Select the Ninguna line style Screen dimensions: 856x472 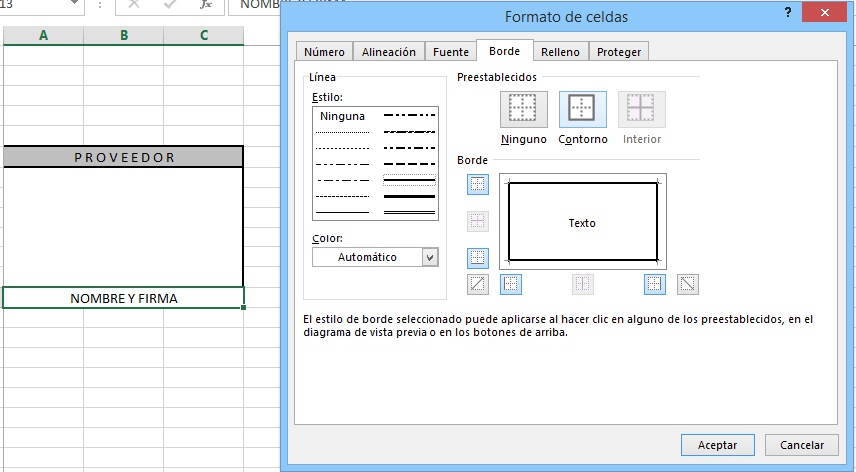click(x=342, y=116)
